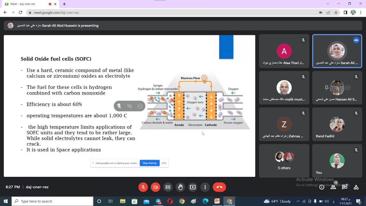The height and width of the screenshot is (206, 366).
Task: Click the Windows taskbar search box
Action: [53, 201]
